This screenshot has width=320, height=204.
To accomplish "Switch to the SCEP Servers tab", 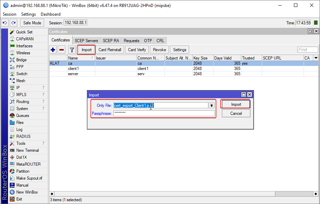I will (x=86, y=40).
